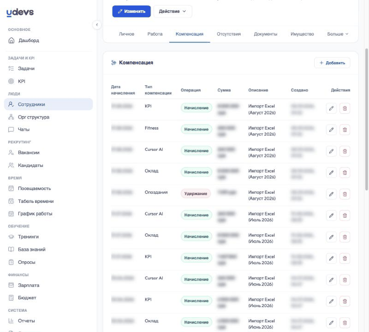Open the KPI target icon in sidebar
This screenshot has width=369, height=332.
point(11,81)
